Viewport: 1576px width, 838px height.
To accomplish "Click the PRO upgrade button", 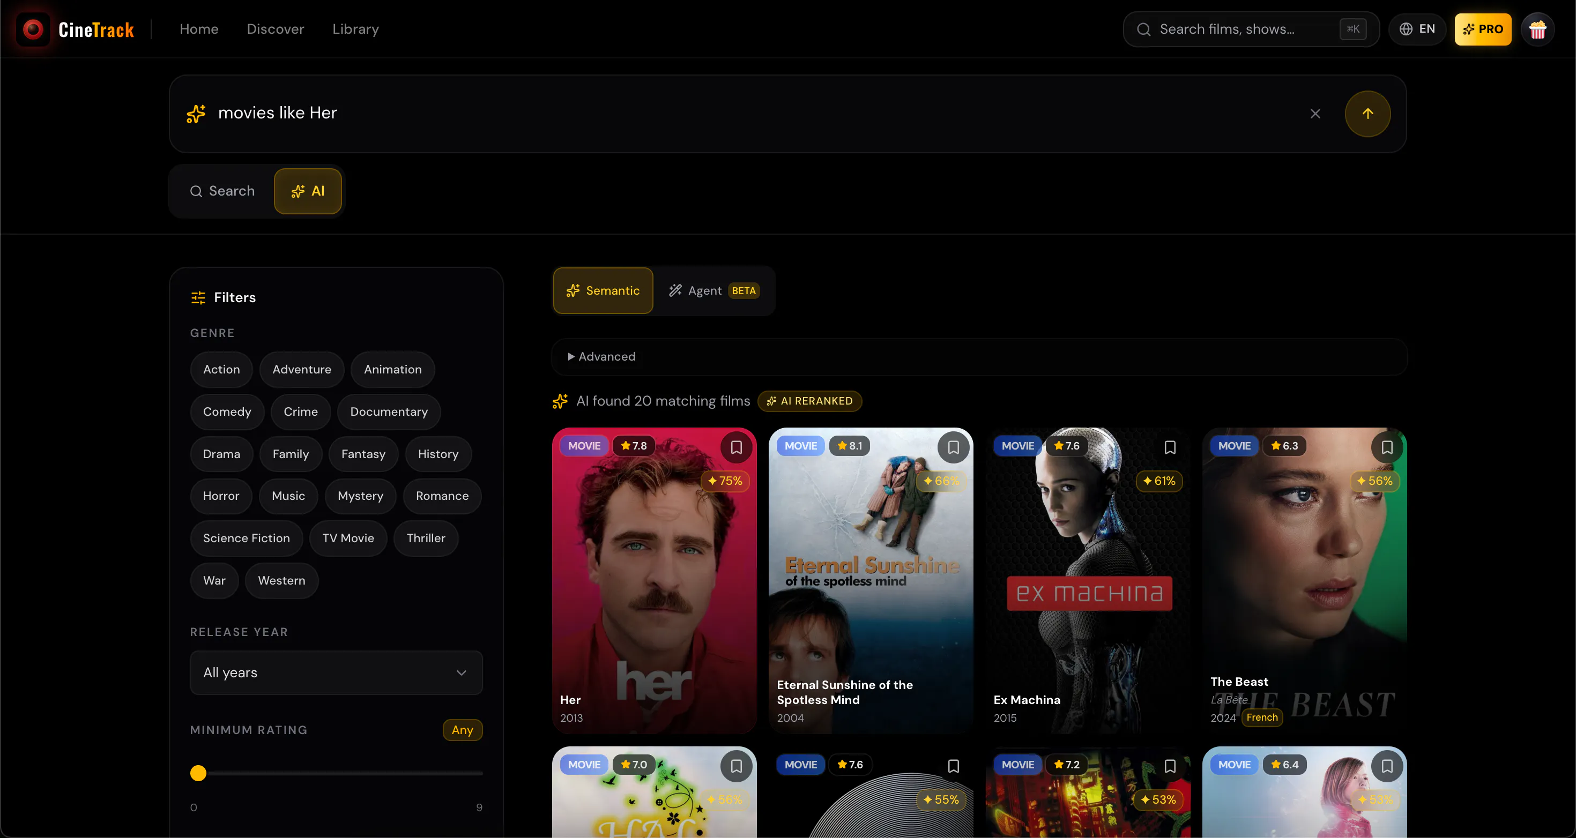I will tap(1482, 29).
